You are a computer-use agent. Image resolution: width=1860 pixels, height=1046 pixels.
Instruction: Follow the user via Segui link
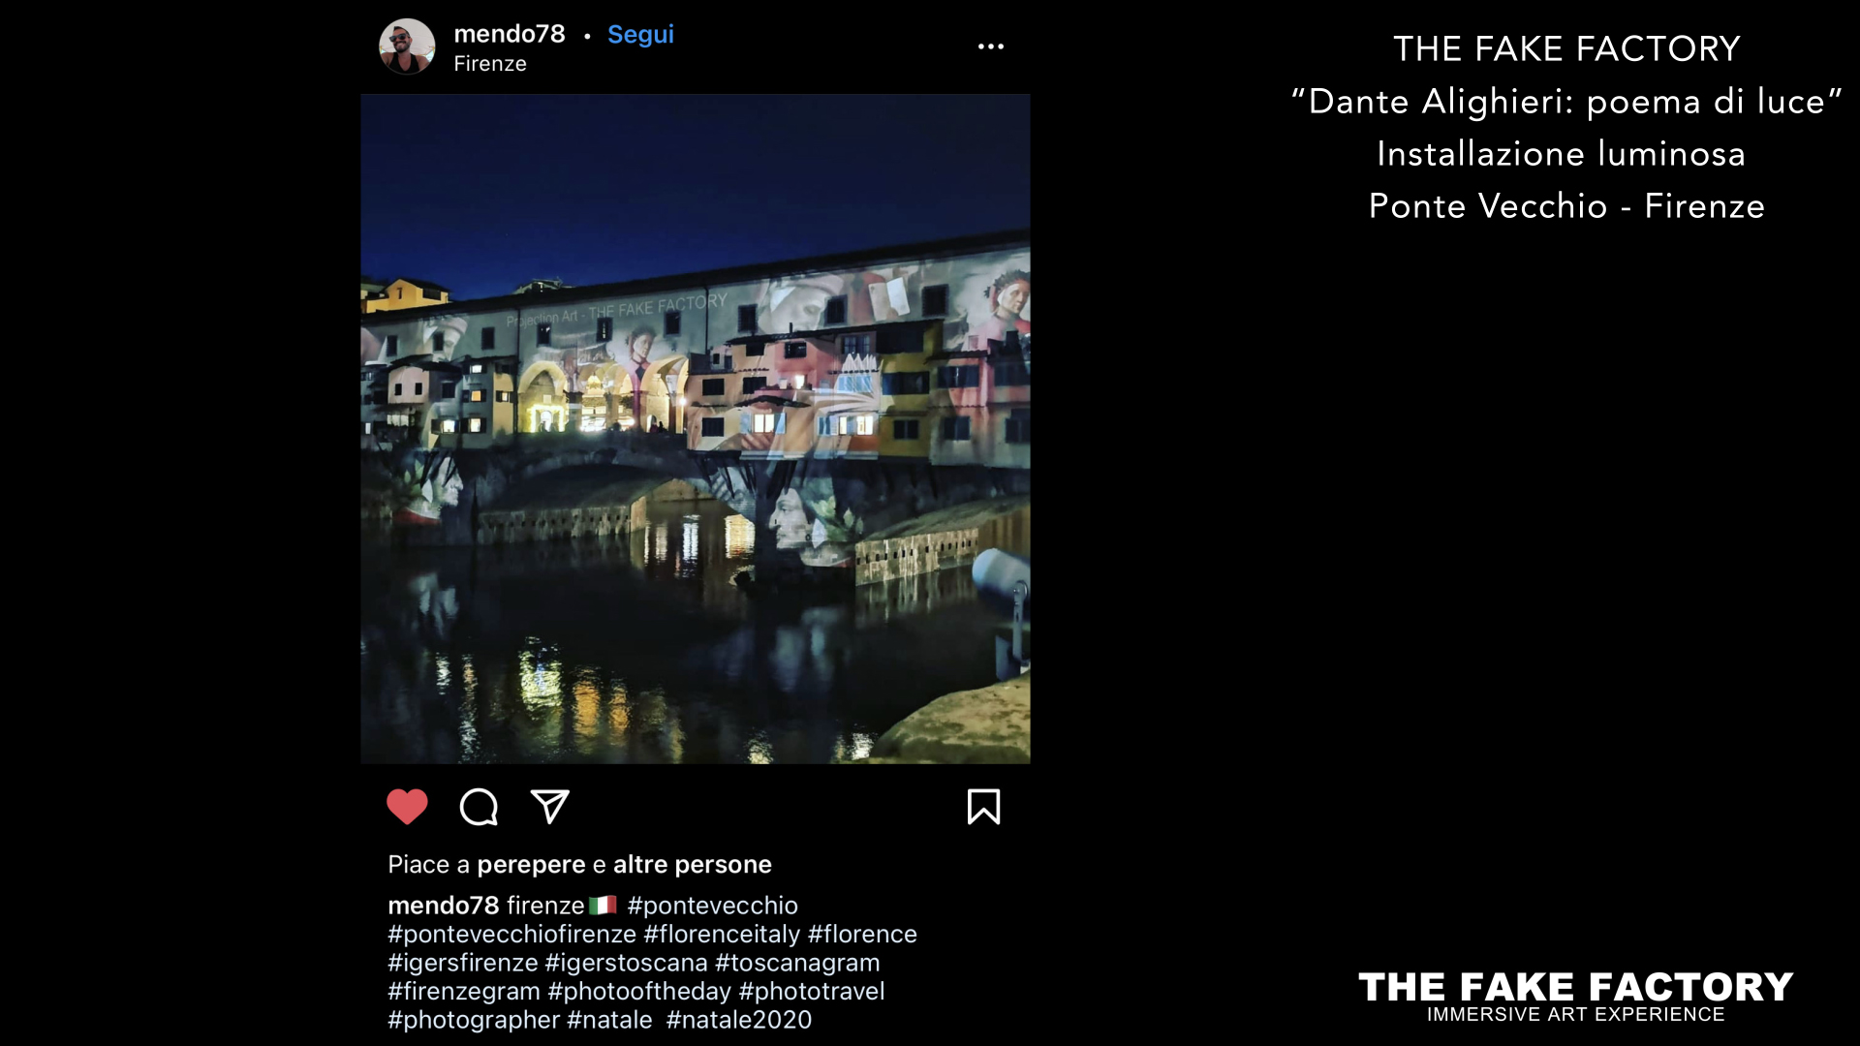(x=640, y=35)
